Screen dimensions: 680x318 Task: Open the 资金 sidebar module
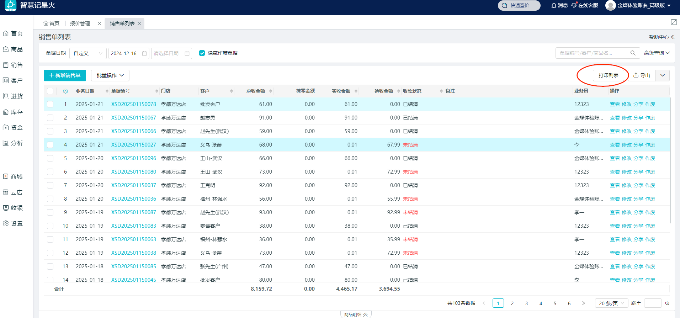click(13, 127)
